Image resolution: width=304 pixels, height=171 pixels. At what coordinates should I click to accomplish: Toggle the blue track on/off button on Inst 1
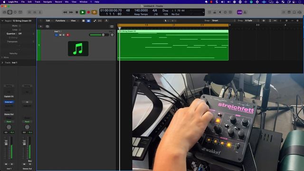pos(56,35)
